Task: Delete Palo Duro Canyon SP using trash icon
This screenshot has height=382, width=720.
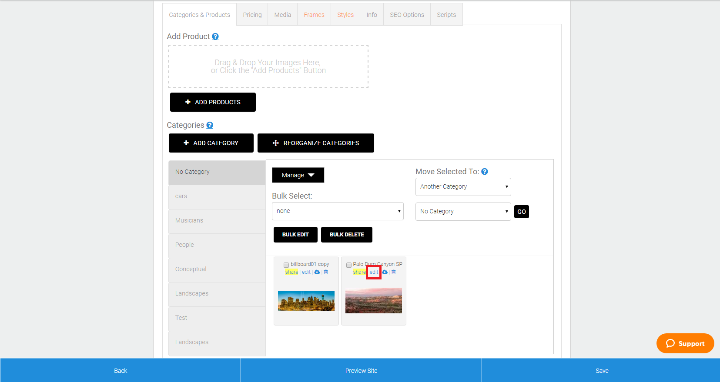Action: 394,272
